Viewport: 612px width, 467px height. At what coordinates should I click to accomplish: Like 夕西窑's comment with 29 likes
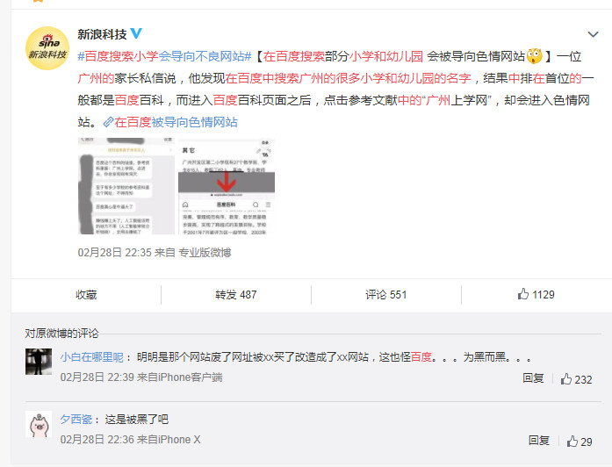[x=579, y=441]
